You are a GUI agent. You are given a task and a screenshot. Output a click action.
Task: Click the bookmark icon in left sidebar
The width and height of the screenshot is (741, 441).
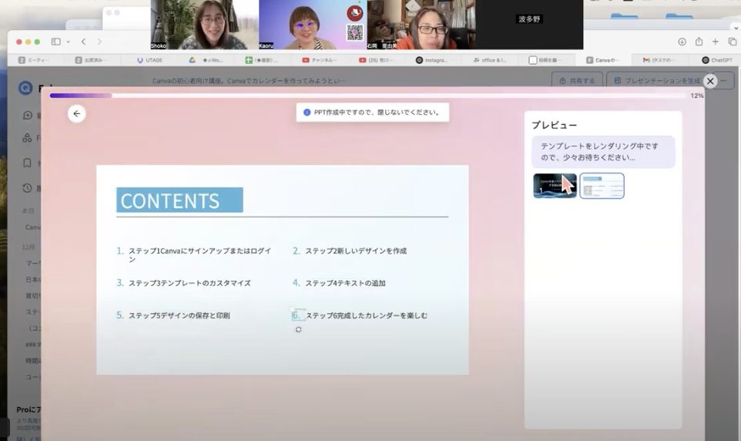coord(28,163)
